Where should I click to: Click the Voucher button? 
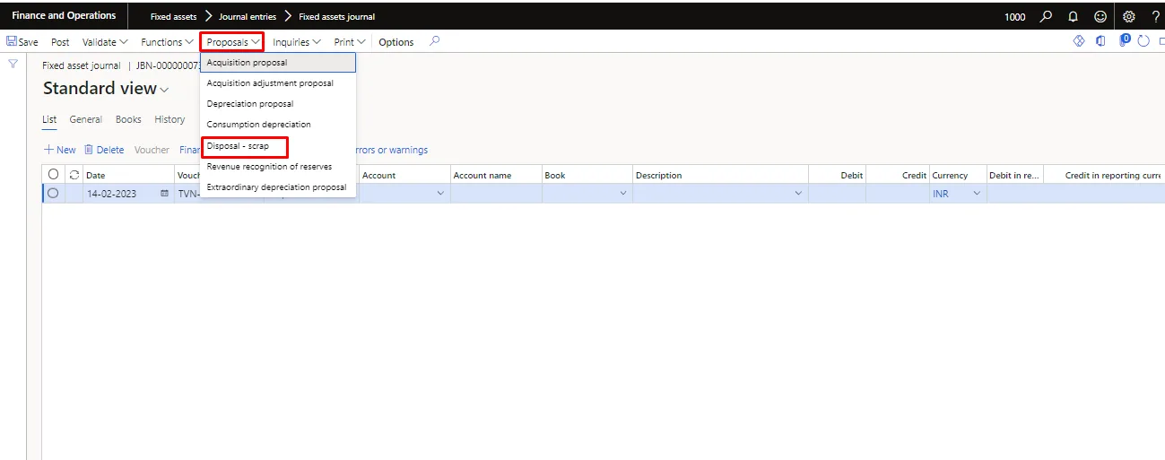point(152,150)
